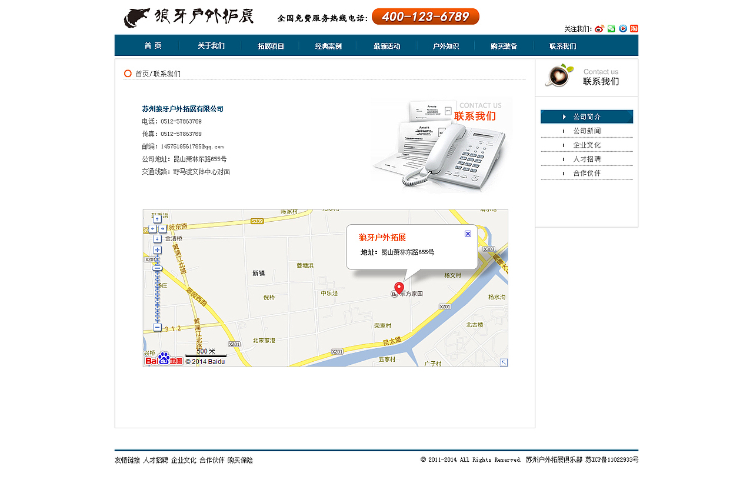Open 最新活动 in navigation bar
Viewport: 753px width, 493px height.
387,46
